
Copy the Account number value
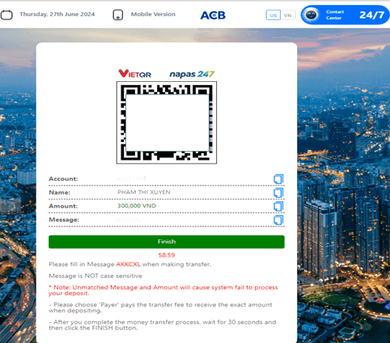coord(278,179)
